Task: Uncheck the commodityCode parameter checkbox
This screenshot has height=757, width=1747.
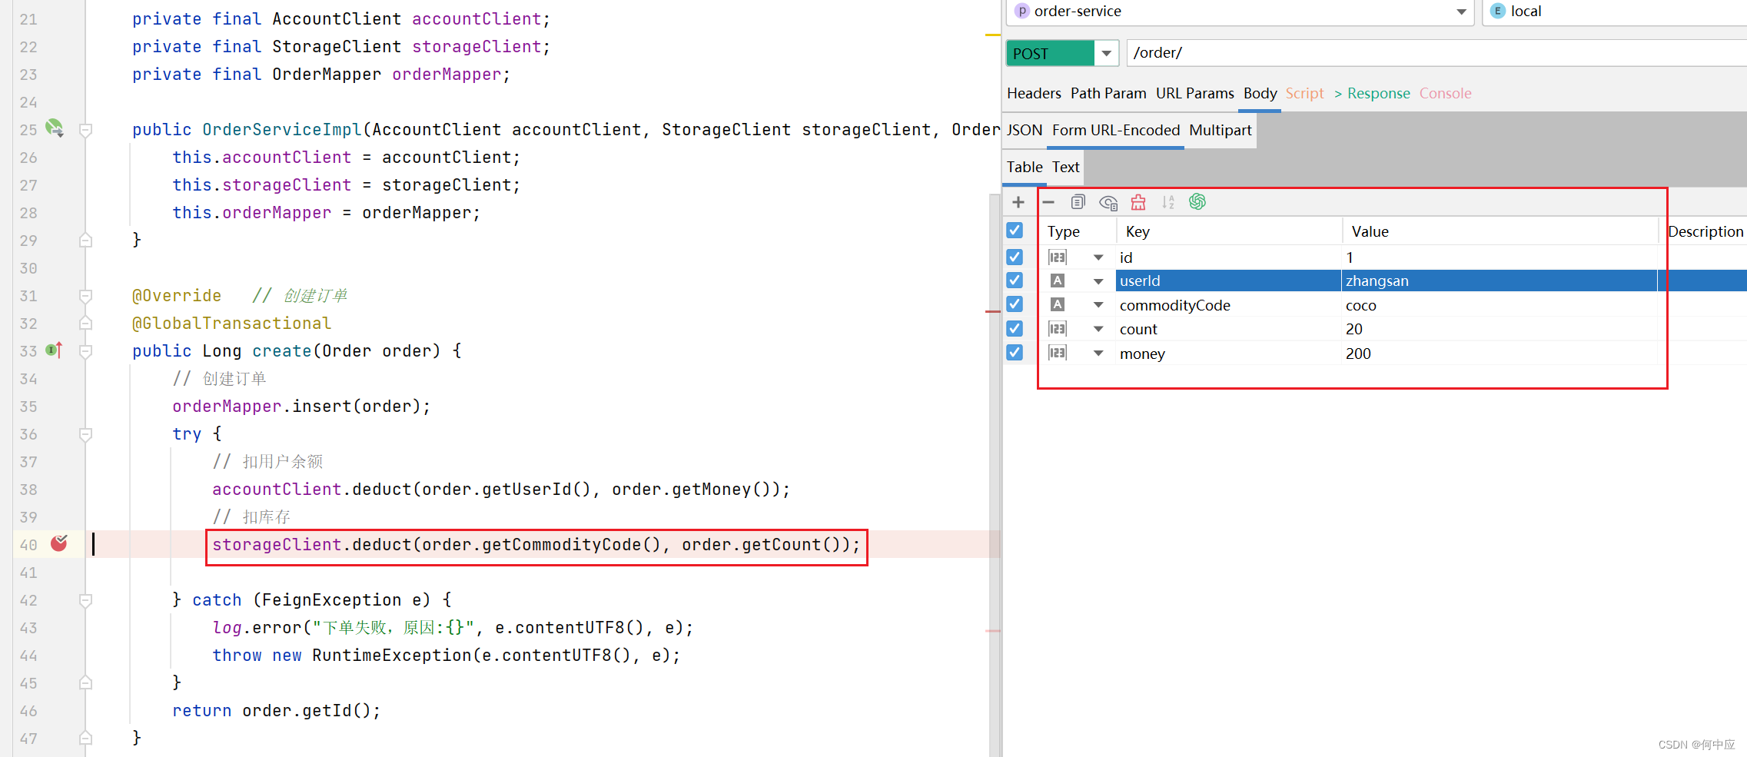Action: click(1015, 304)
